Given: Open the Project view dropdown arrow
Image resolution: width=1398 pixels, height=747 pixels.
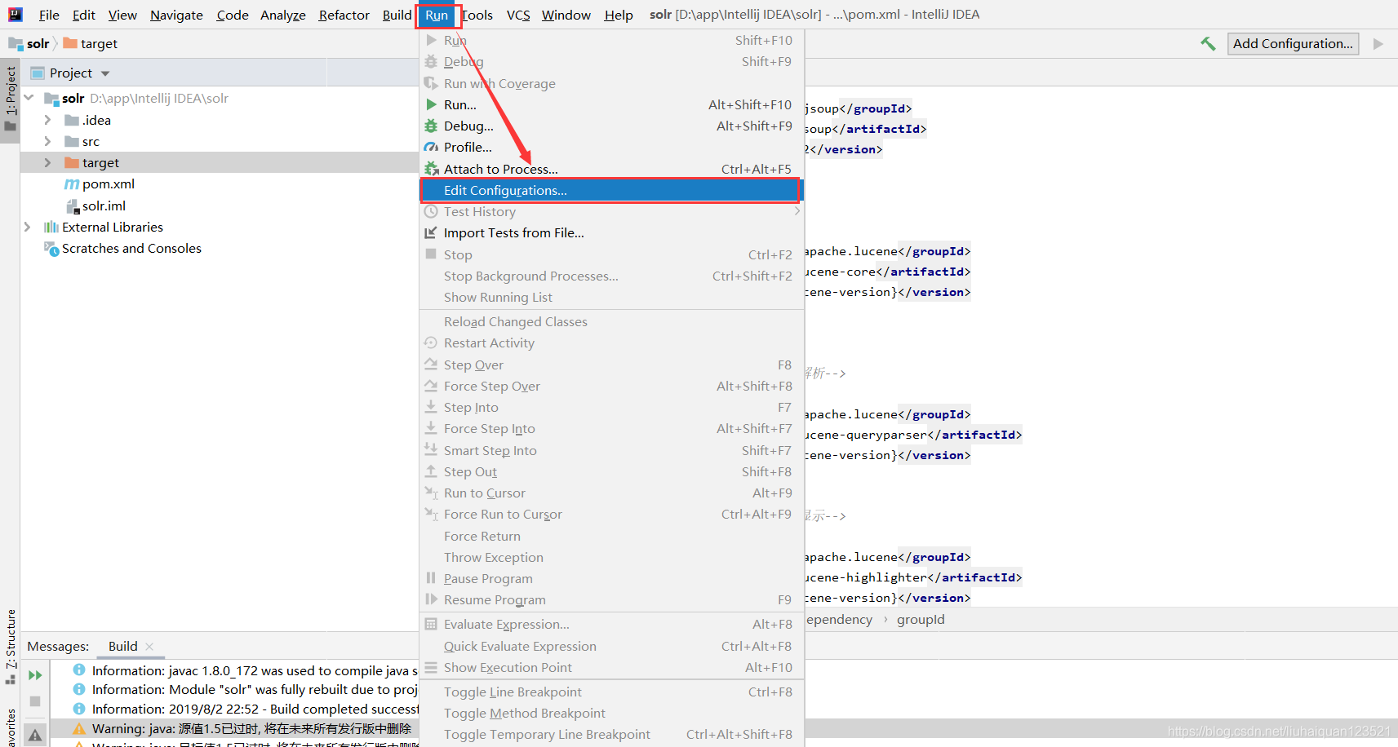Looking at the screenshot, I should [x=105, y=73].
